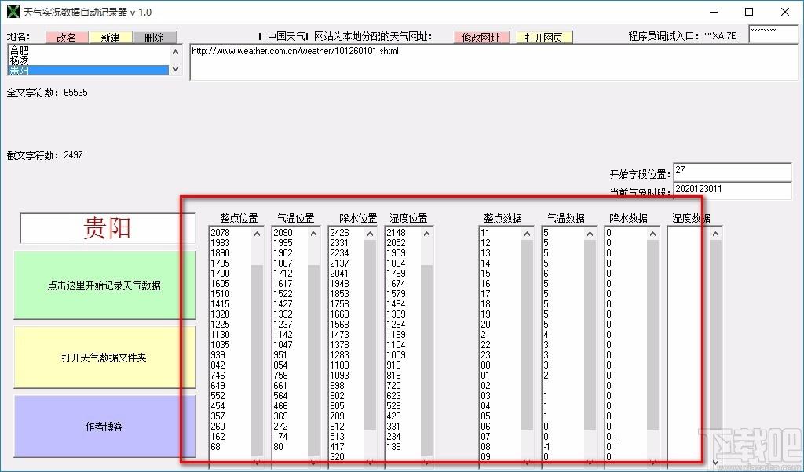Maximize the weather recorder window

coord(749,12)
